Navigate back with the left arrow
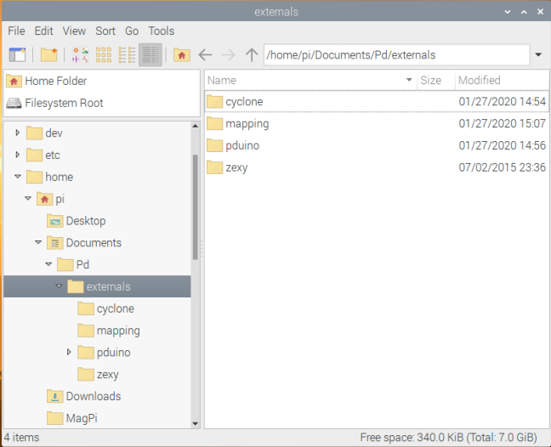 (x=205, y=54)
